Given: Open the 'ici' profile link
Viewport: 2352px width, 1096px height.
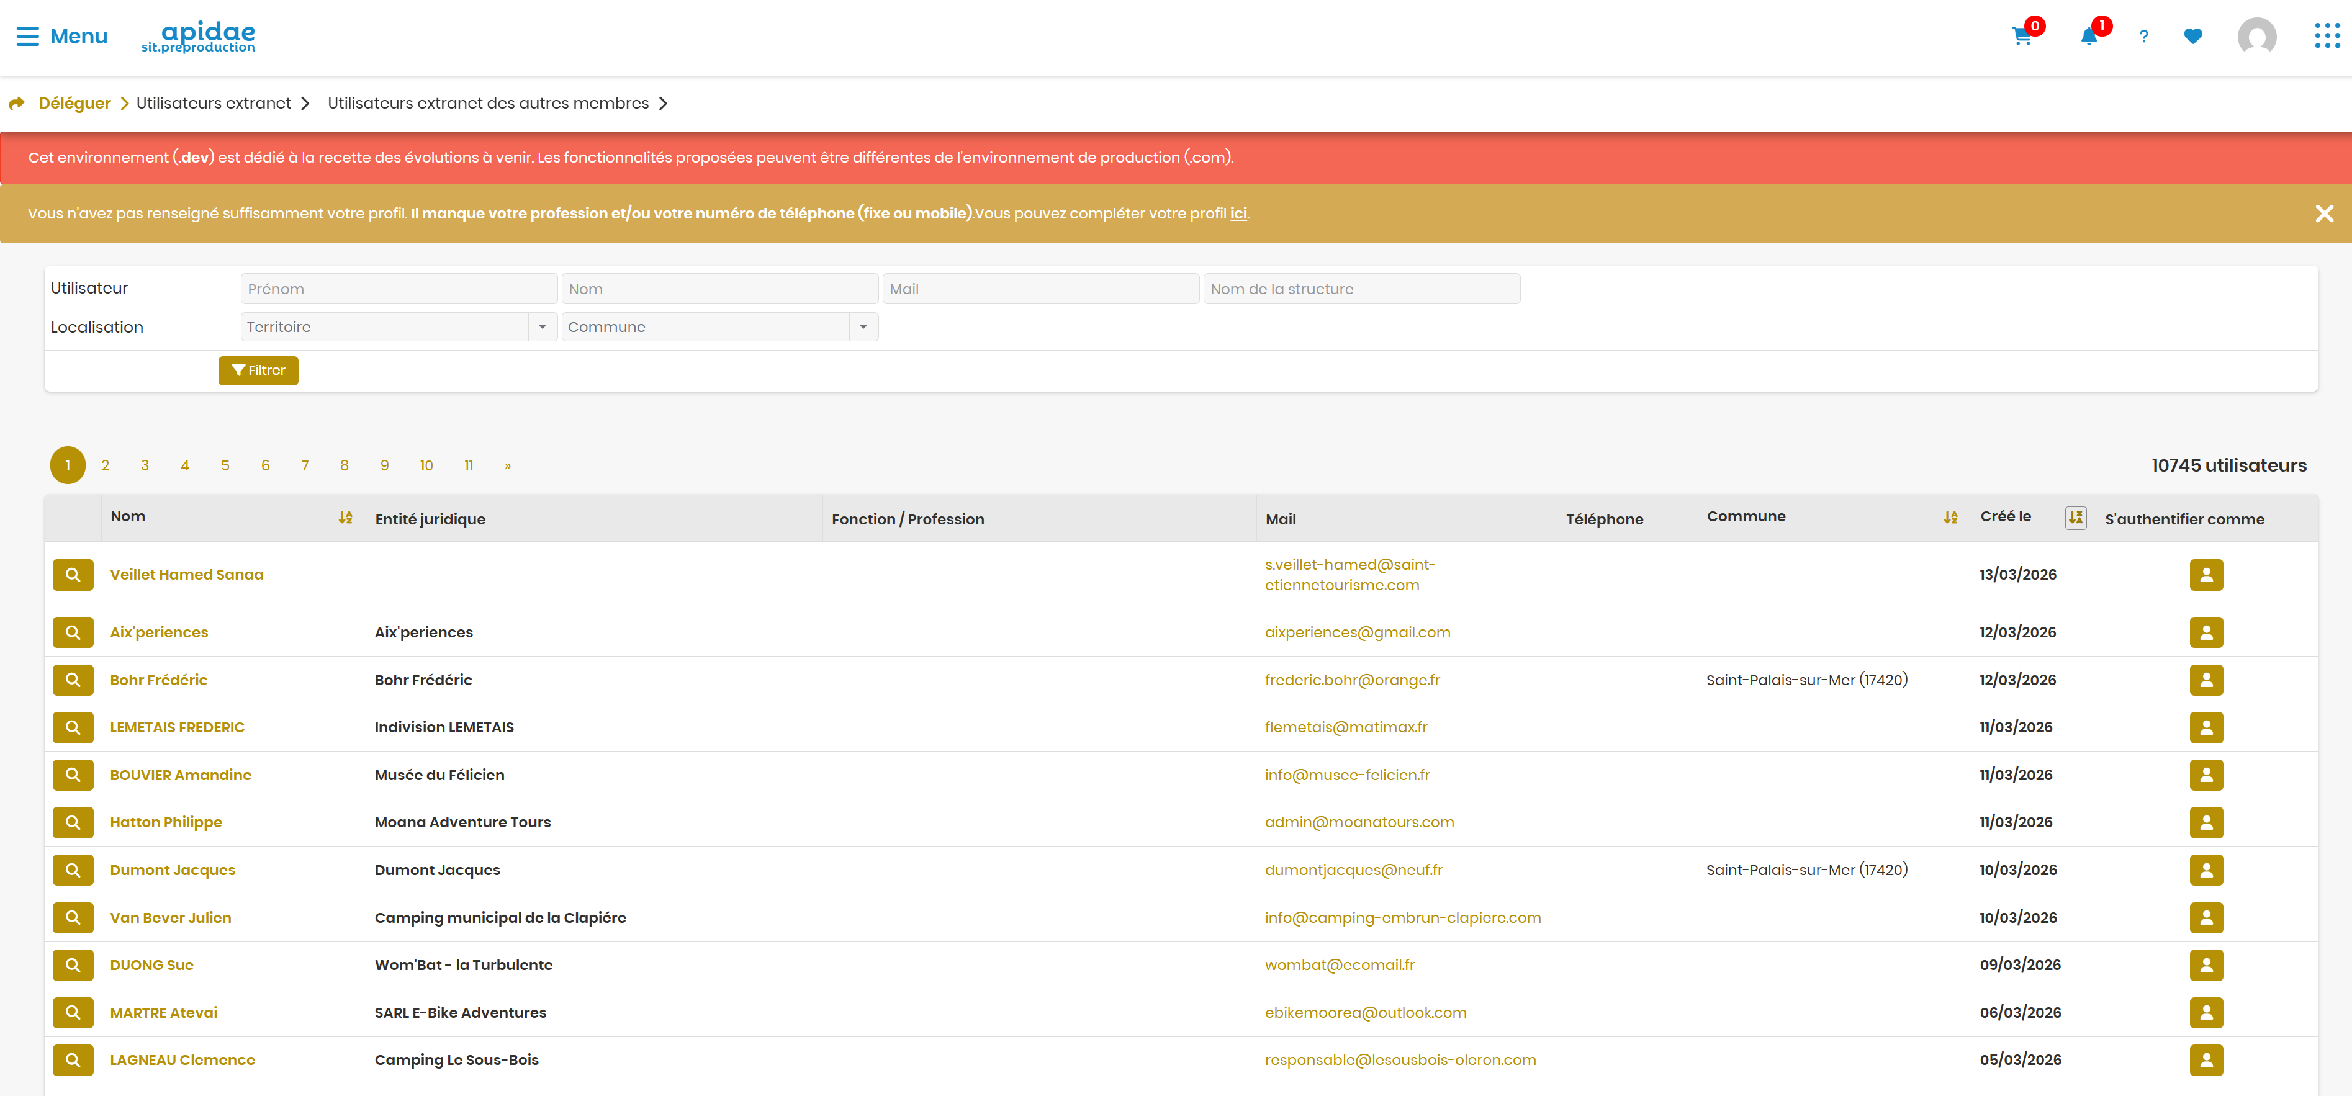Looking at the screenshot, I should (1238, 213).
